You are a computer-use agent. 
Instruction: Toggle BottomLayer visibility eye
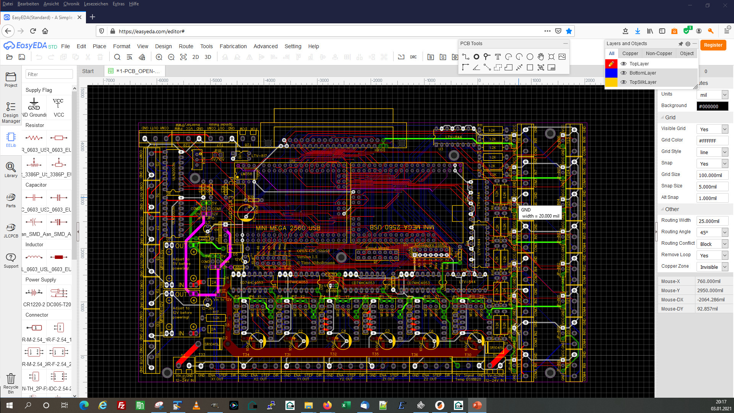(624, 73)
